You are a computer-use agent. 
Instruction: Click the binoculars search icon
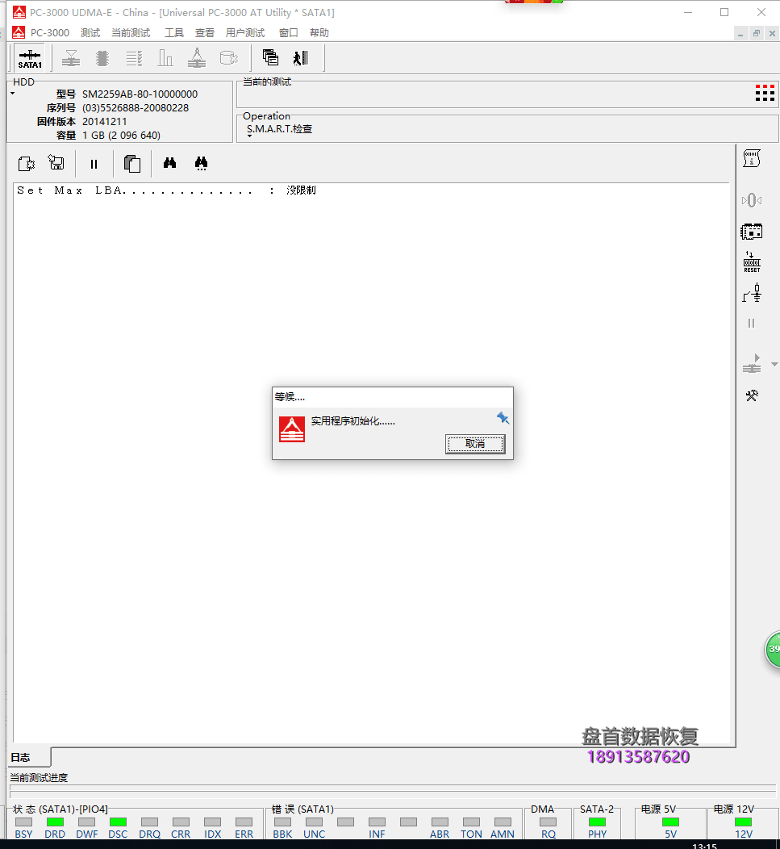[x=170, y=163]
